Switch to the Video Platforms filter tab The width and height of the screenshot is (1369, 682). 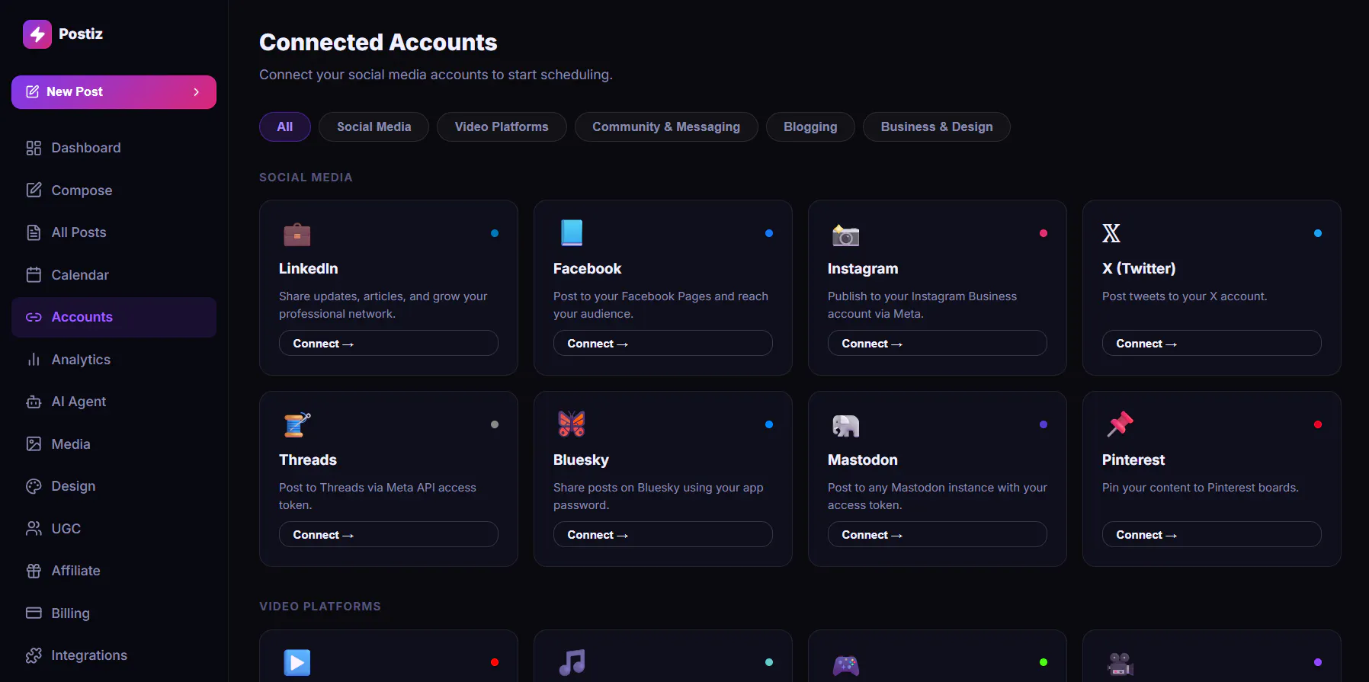(502, 127)
